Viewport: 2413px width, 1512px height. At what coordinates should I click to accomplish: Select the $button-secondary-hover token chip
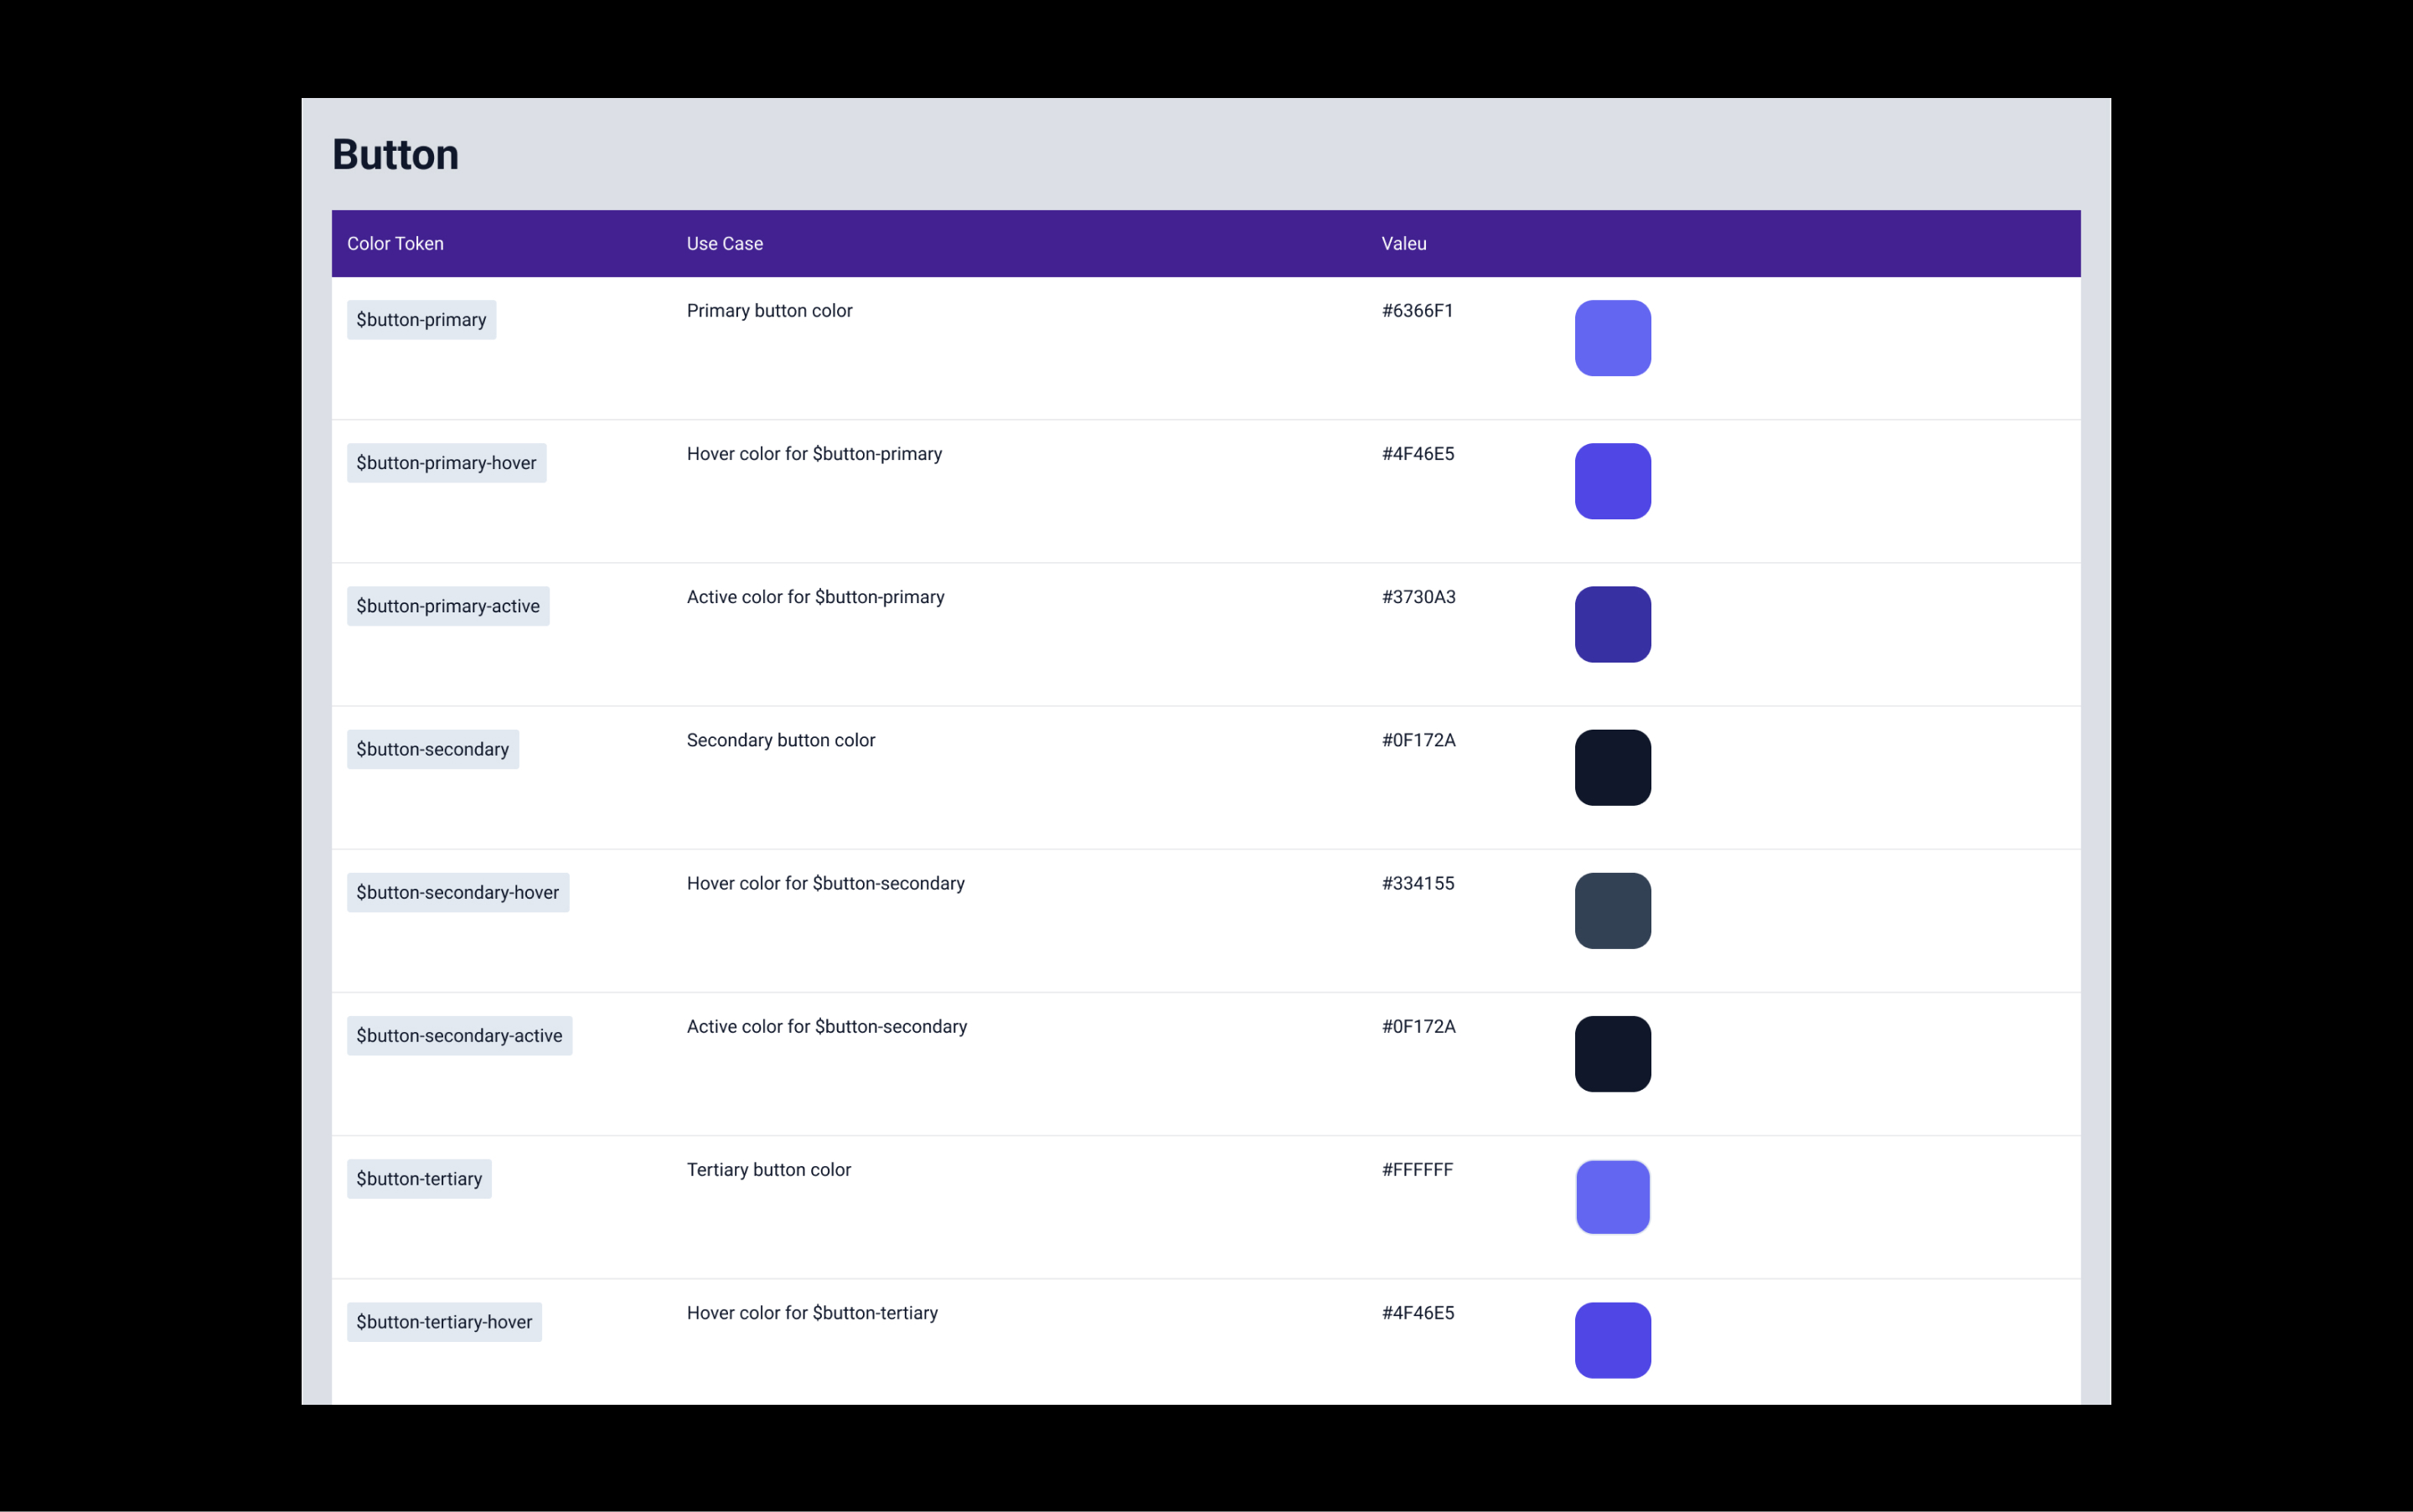(457, 892)
